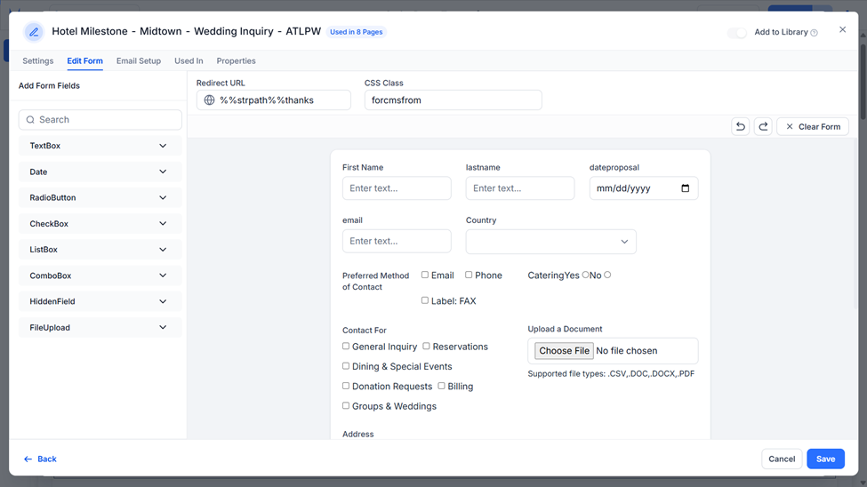Open calendar picker in dateproposal field

tap(685, 188)
